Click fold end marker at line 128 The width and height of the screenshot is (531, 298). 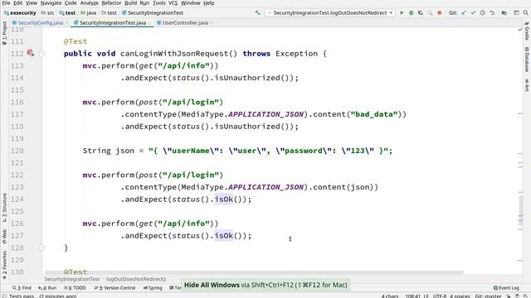point(41,248)
